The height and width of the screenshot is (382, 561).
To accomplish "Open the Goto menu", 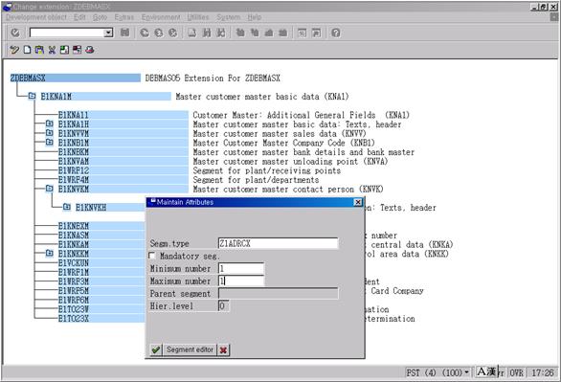I will [x=100, y=17].
